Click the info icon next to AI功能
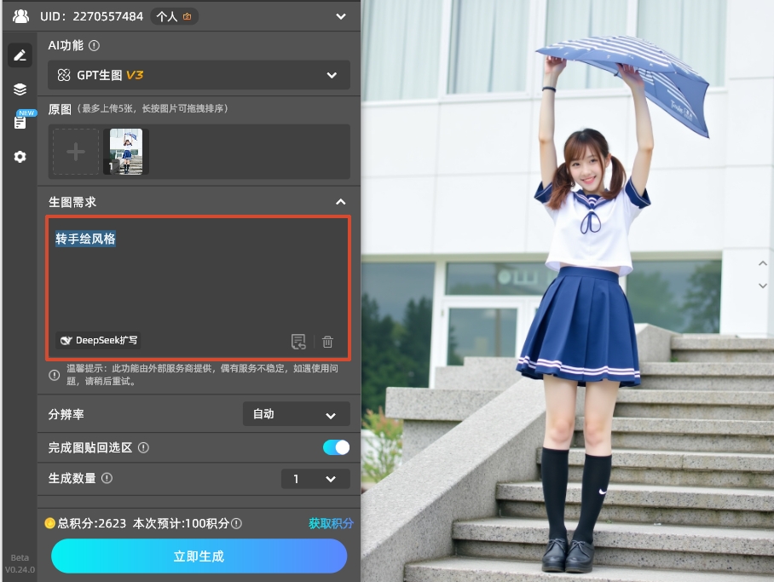This screenshot has width=774, height=582. (x=95, y=46)
